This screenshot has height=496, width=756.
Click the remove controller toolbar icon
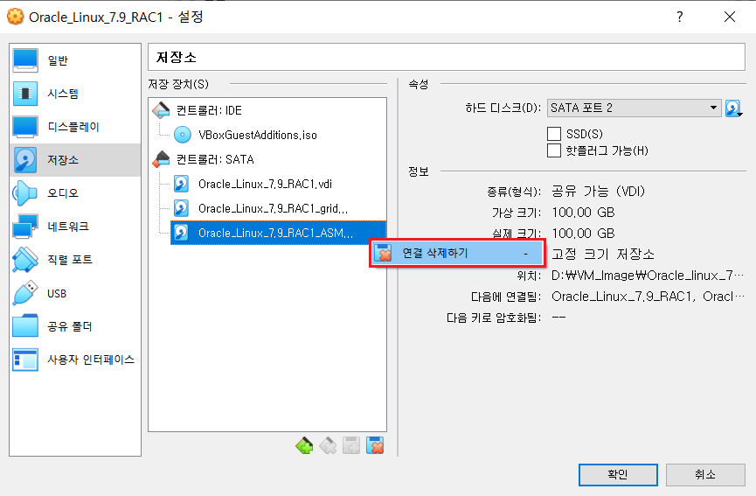click(328, 445)
